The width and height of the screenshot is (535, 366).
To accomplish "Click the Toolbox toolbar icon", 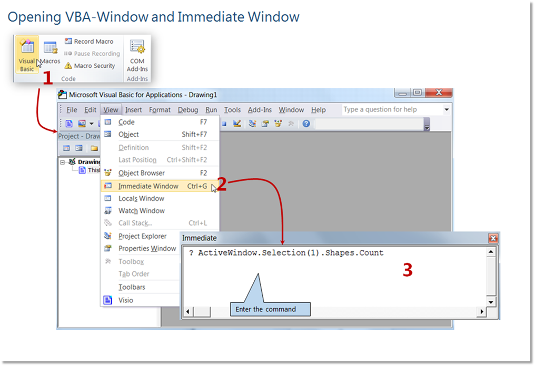I will 291,124.
